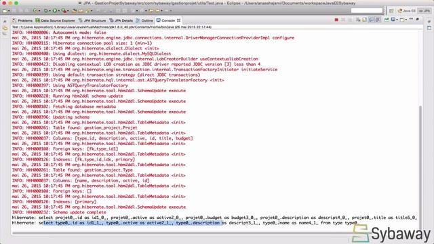This screenshot has height=244, width=434.
Task: Toggle Scroll Lock in Console
Action: tap(364, 20)
